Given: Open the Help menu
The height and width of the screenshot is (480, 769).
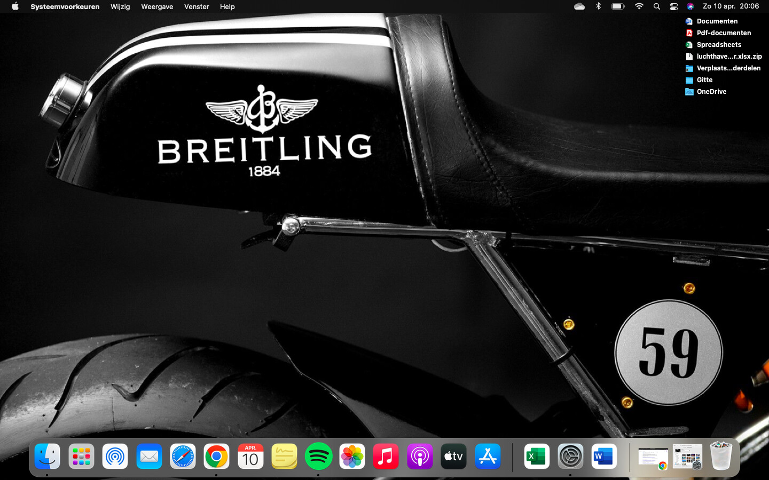Looking at the screenshot, I should pyautogui.click(x=227, y=6).
